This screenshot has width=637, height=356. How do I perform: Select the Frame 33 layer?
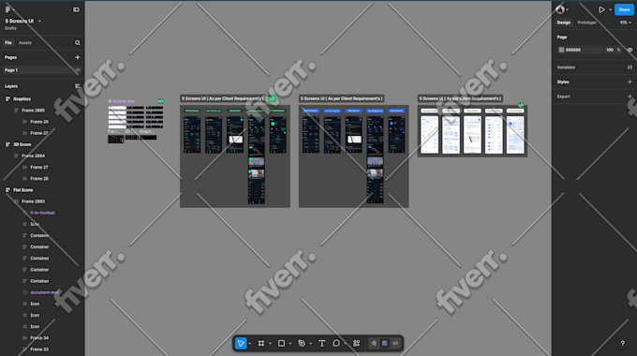tap(39, 349)
